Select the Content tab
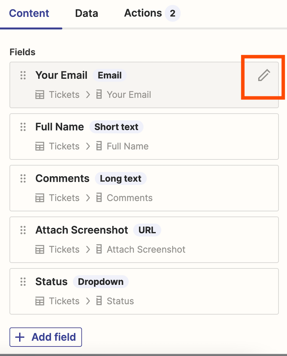This screenshot has width=287, height=356. point(29,14)
